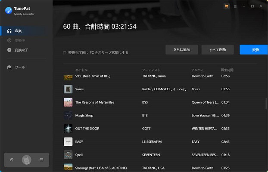Click the artist SEVENTEEN
Viewport: 268px width, 172px height.
151,155
